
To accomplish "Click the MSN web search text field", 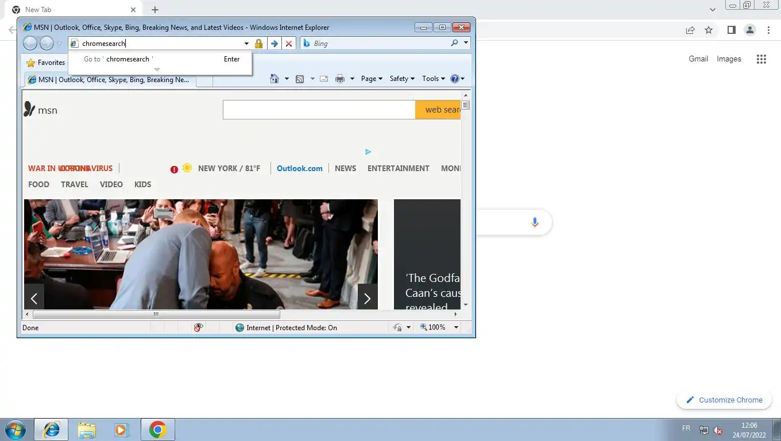I will [x=319, y=110].
